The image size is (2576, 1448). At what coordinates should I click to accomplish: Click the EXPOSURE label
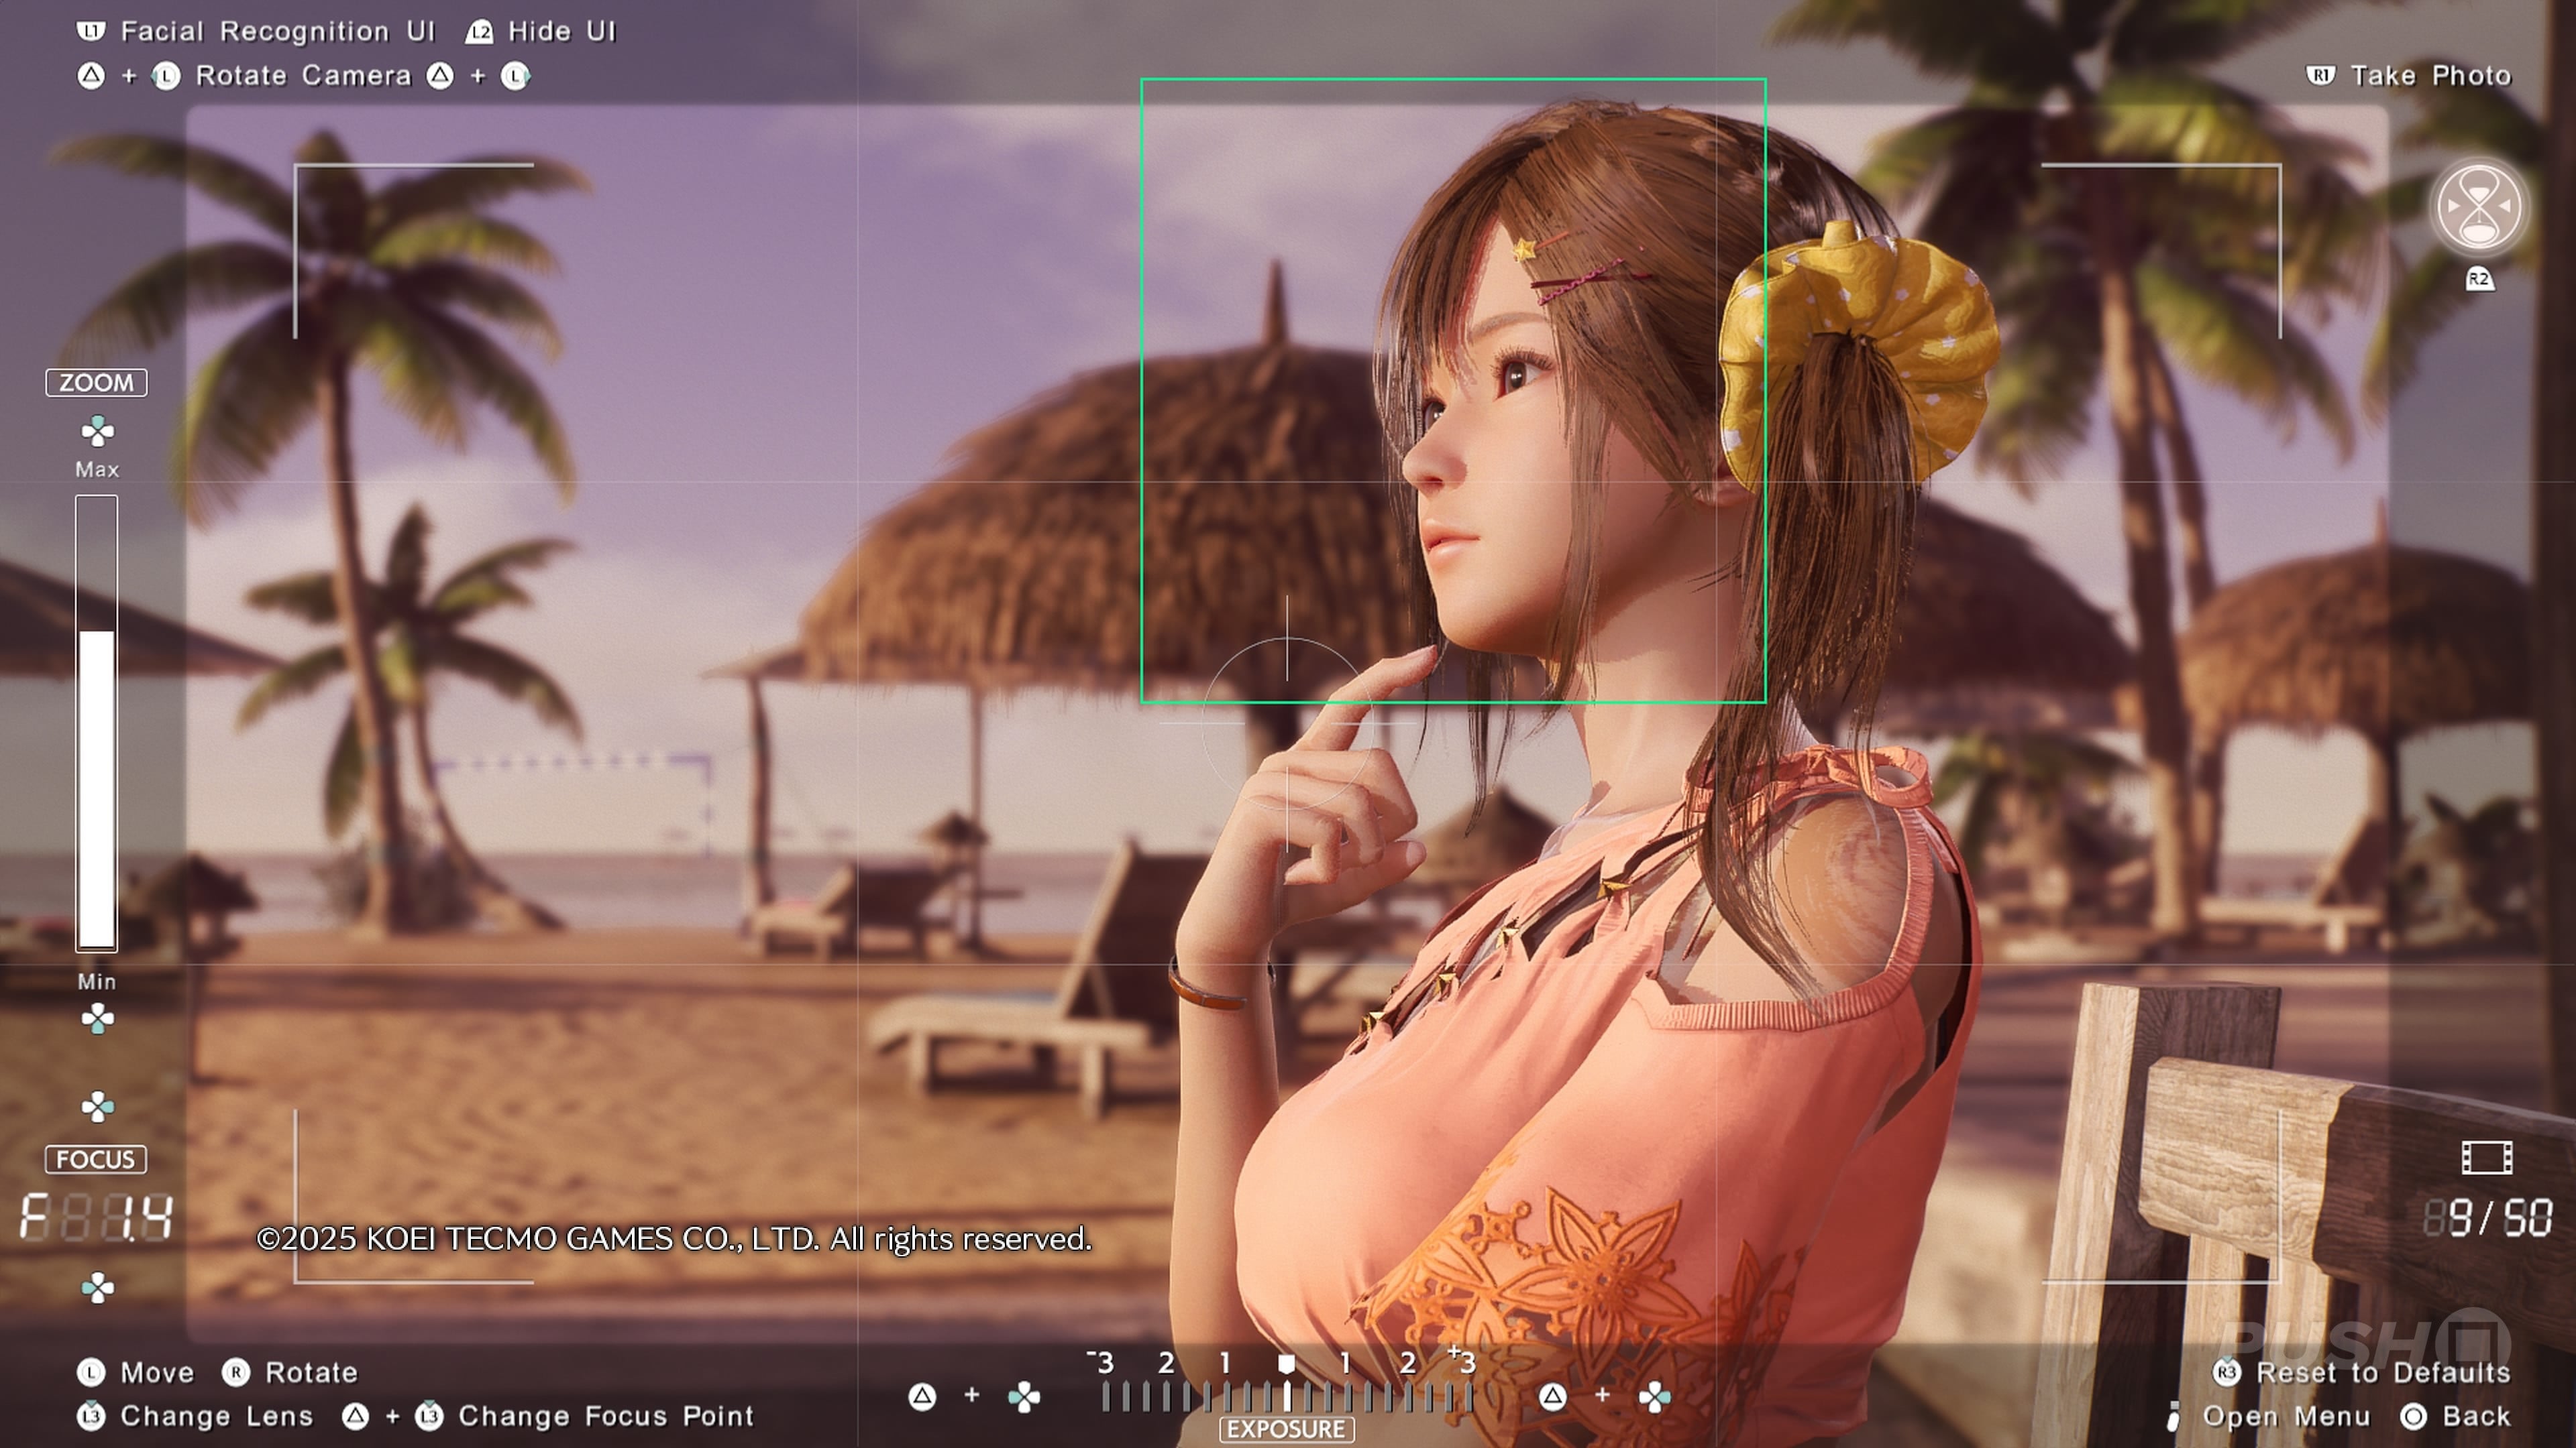click(1286, 1429)
